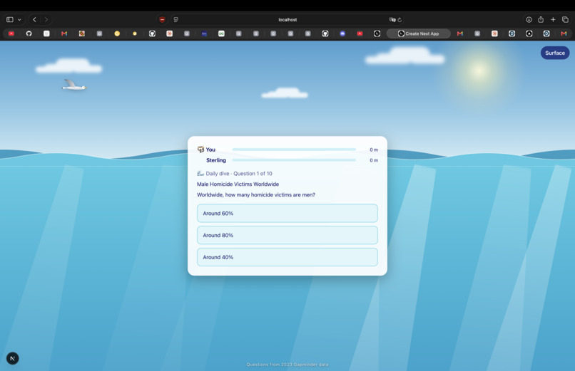
Task: Focus the localhost address bar
Action: [x=287, y=20]
